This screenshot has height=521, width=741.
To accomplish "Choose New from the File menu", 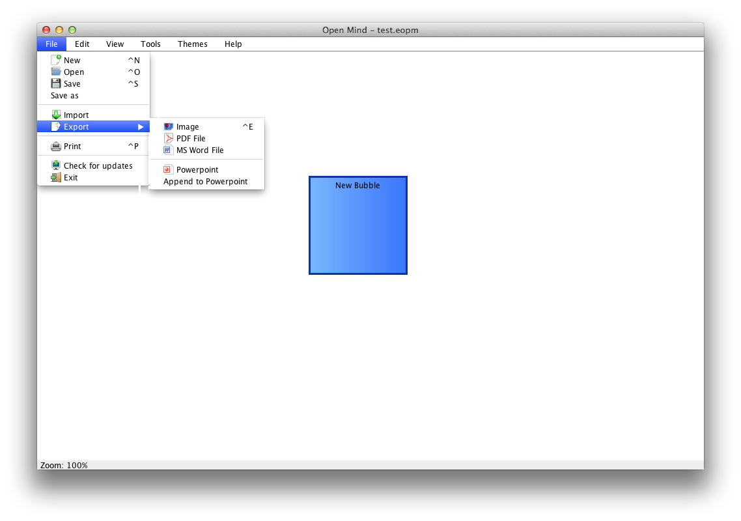I will click(93, 60).
